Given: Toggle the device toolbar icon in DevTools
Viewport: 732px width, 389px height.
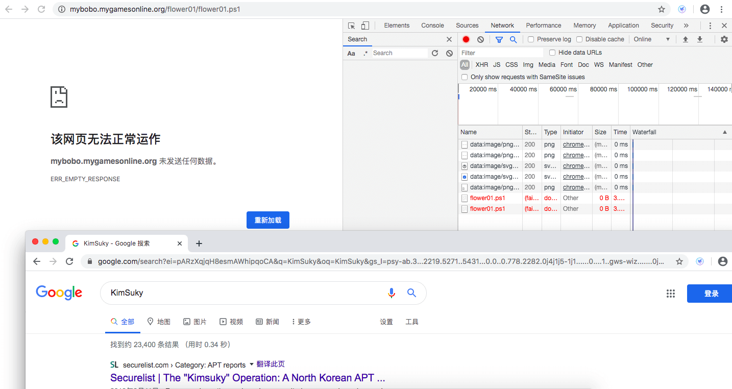Looking at the screenshot, I should tap(365, 26).
